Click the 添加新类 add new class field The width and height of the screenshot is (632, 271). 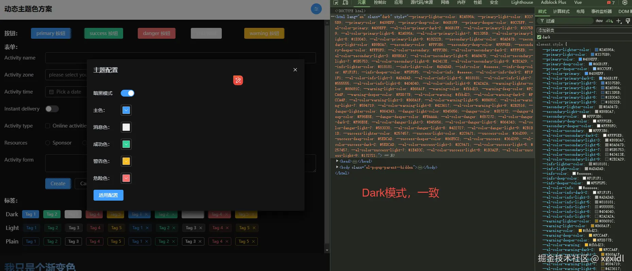point(584,30)
